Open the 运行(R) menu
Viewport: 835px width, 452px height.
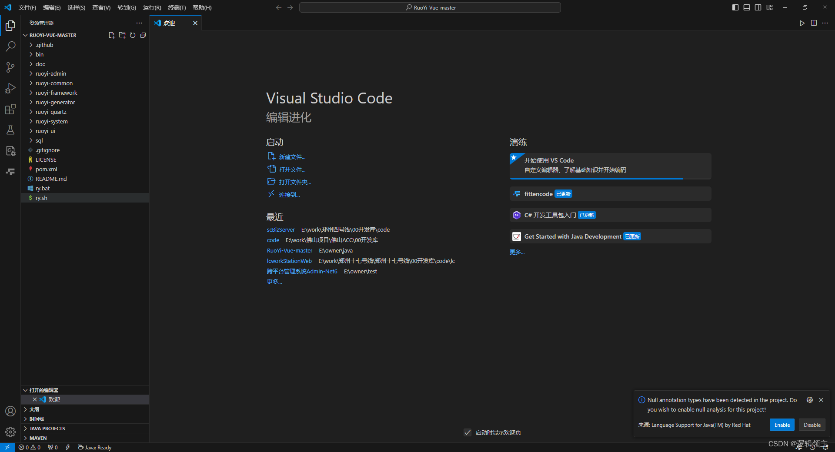point(152,7)
